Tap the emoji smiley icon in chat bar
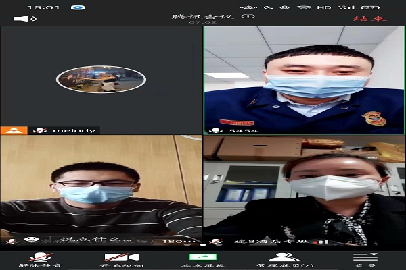The height and width of the screenshot is (270, 406). click(30, 240)
